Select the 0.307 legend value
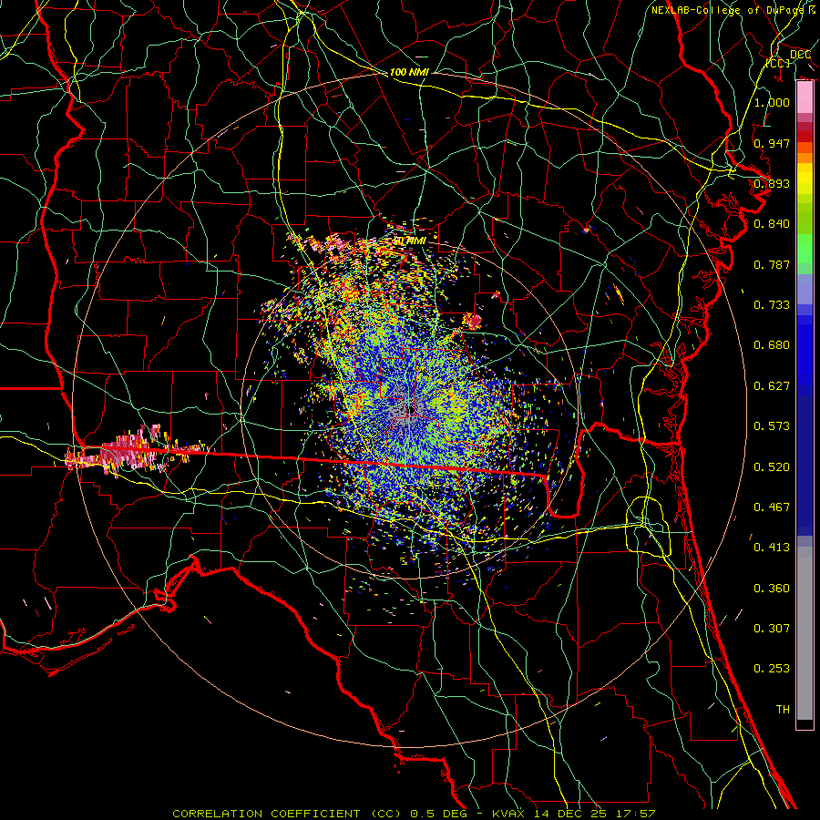The width and height of the screenshot is (820, 820). [x=772, y=628]
